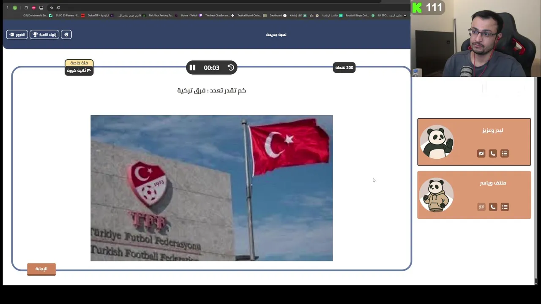Click the فئة خاصة category badge
The width and height of the screenshot is (541, 304).
point(79,63)
